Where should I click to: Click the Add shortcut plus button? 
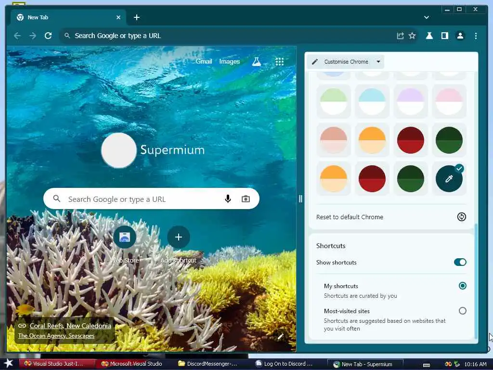pyautogui.click(x=178, y=237)
